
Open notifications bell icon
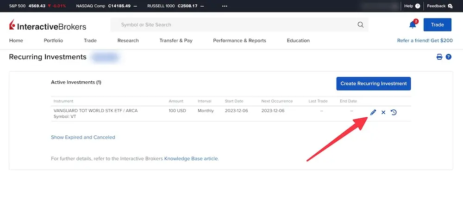pos(413,24)
